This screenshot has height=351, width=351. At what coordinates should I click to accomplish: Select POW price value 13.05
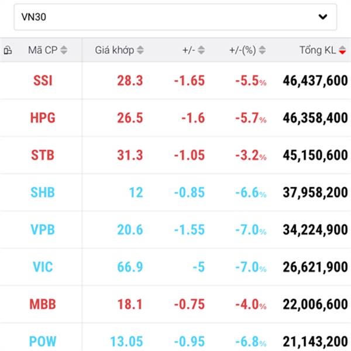pos(127,342)
